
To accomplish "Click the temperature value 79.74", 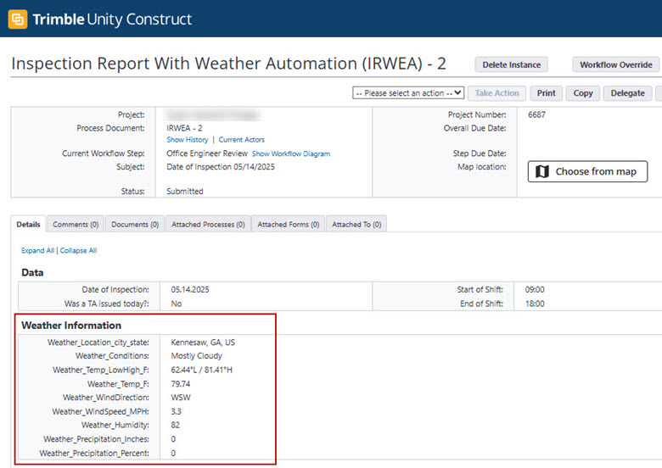I will tap(180, 384).
